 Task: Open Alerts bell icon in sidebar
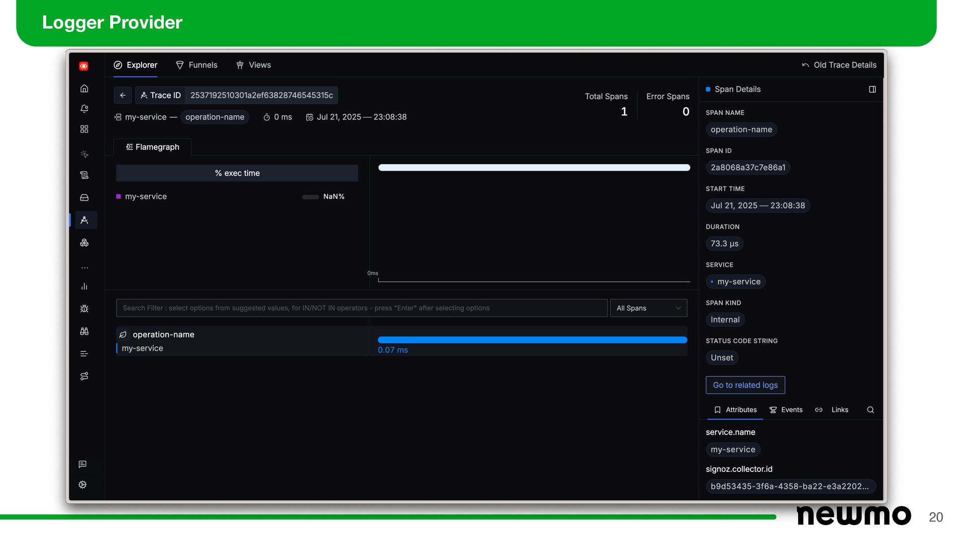pyautogui.click(x=84, y=109)
